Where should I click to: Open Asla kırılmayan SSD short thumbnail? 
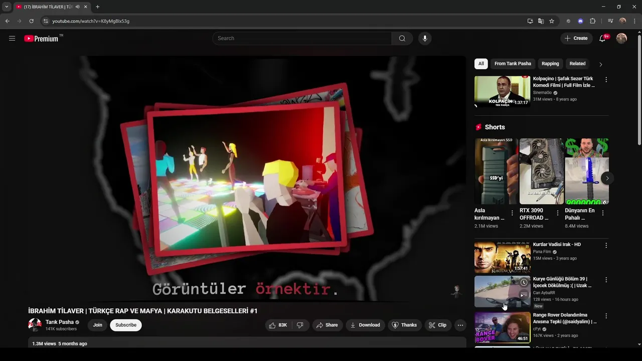pos(496,171)
